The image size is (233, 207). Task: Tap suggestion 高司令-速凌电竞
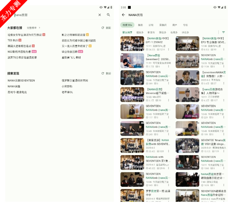coord(17,92)
